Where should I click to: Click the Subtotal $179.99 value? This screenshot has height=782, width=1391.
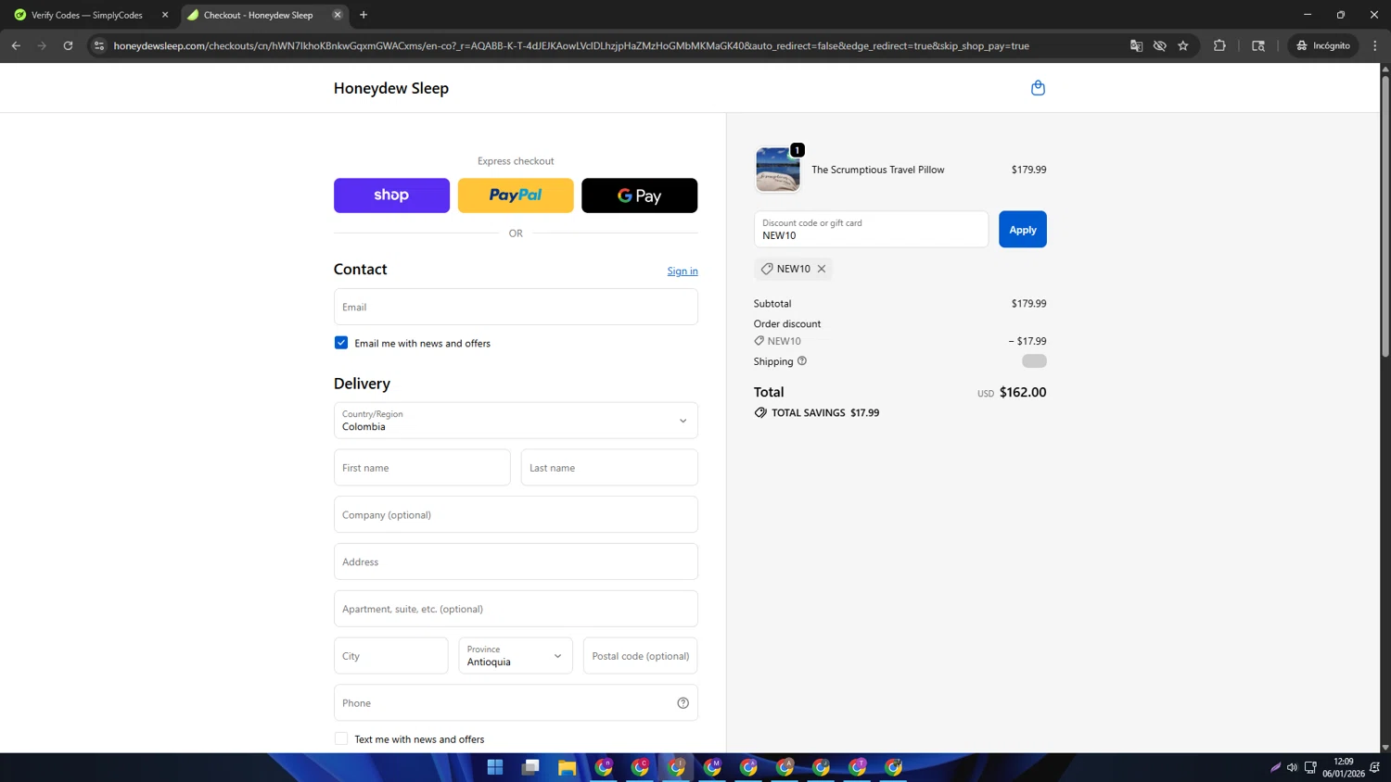coord(1028,304)
